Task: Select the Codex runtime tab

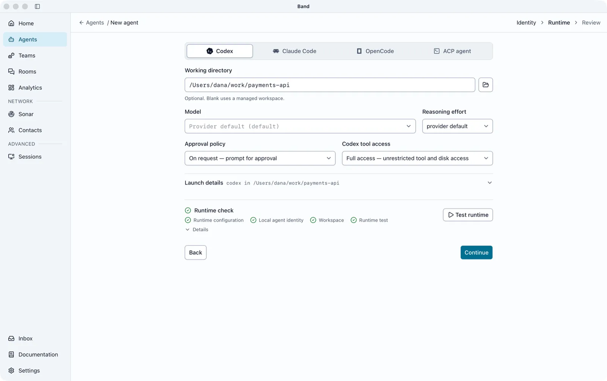Action: coord(220,51)
